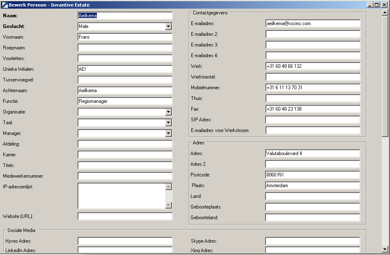Focus the SIP Adres field
The image size is (390, 255).
(313, 119)
